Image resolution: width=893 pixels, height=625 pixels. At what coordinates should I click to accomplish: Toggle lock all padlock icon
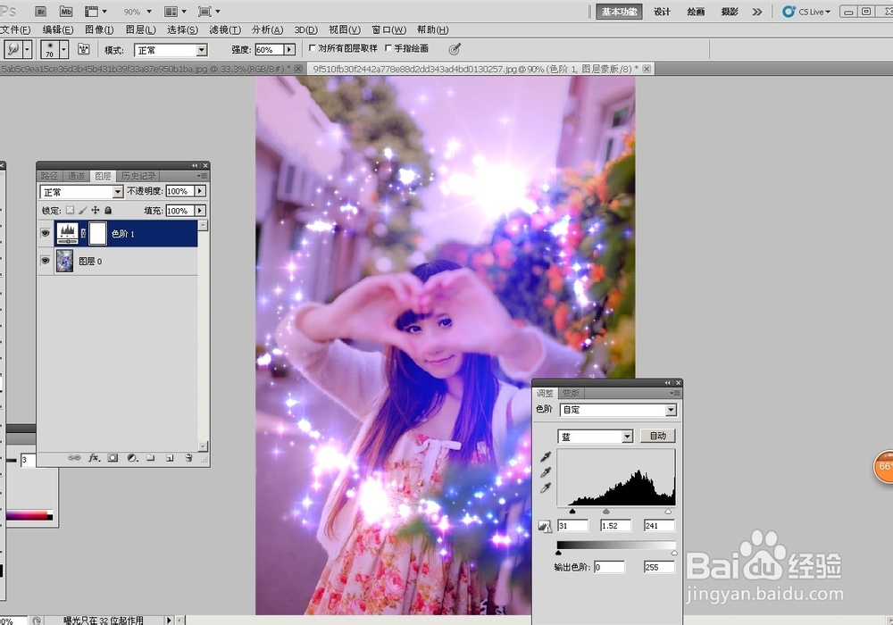(108, 210)
